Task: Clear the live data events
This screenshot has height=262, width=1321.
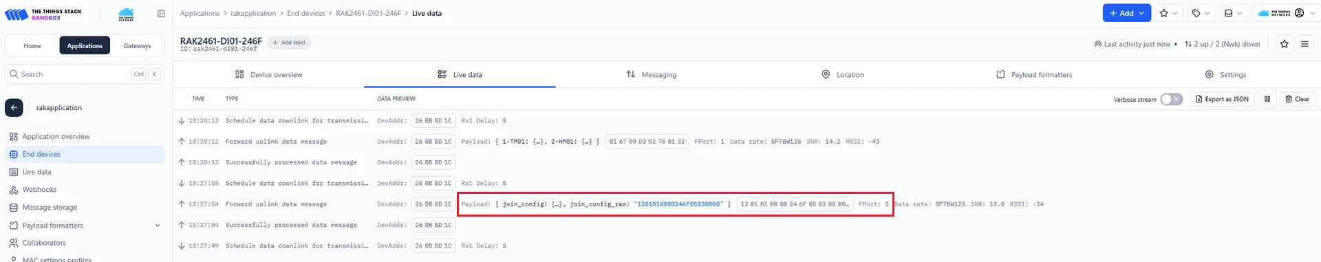Action: pyautogui.click(x=1297, y=99)
